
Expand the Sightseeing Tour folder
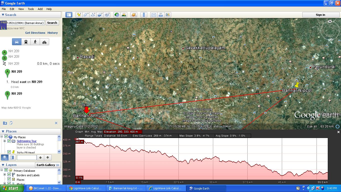(4, 141)
